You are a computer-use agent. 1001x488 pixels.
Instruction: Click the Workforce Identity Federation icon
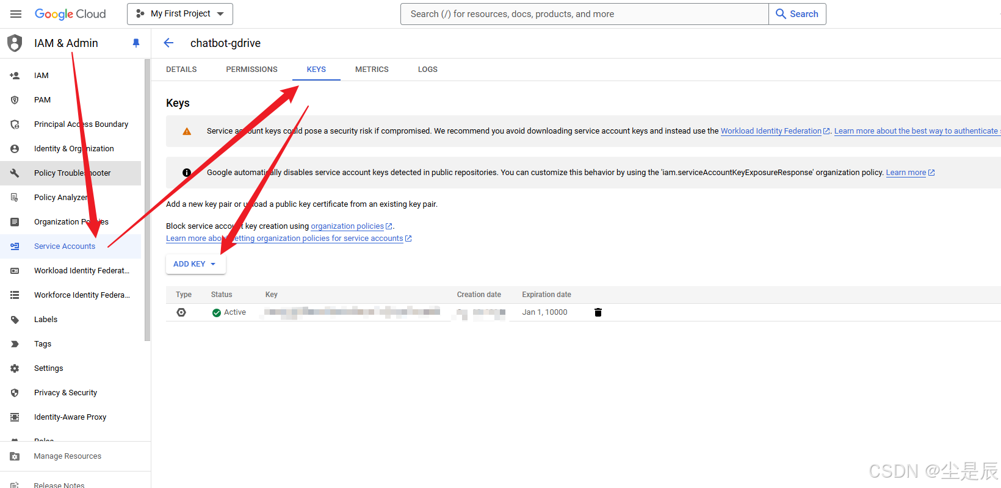pyautogui.click(x=15, y=295)
